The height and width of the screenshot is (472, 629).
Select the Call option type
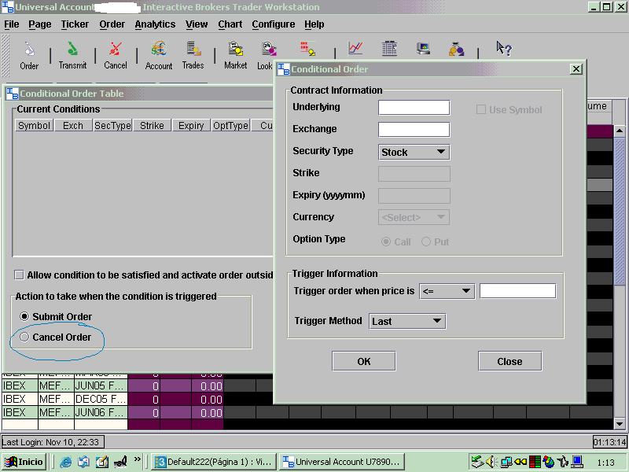click(386, 242)
